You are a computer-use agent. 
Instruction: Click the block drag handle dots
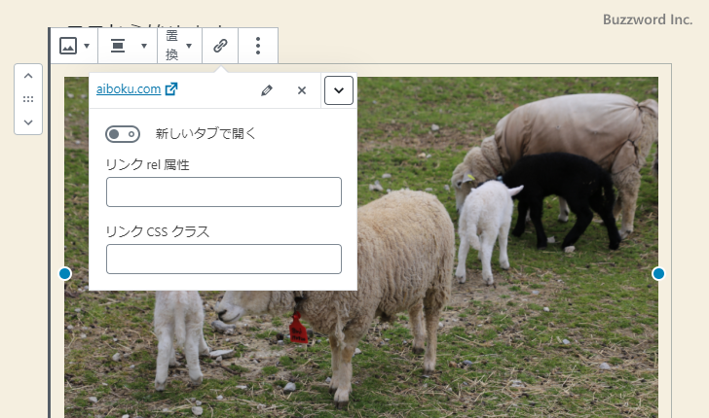[28, 99]
